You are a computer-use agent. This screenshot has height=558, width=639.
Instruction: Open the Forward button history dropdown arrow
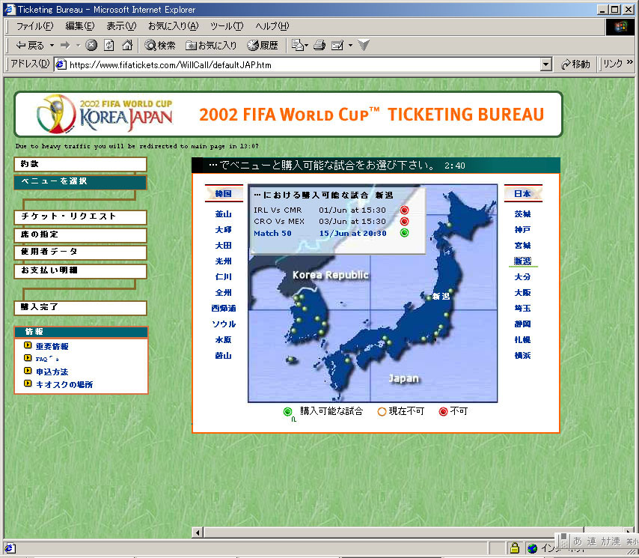tap(78, 45)
